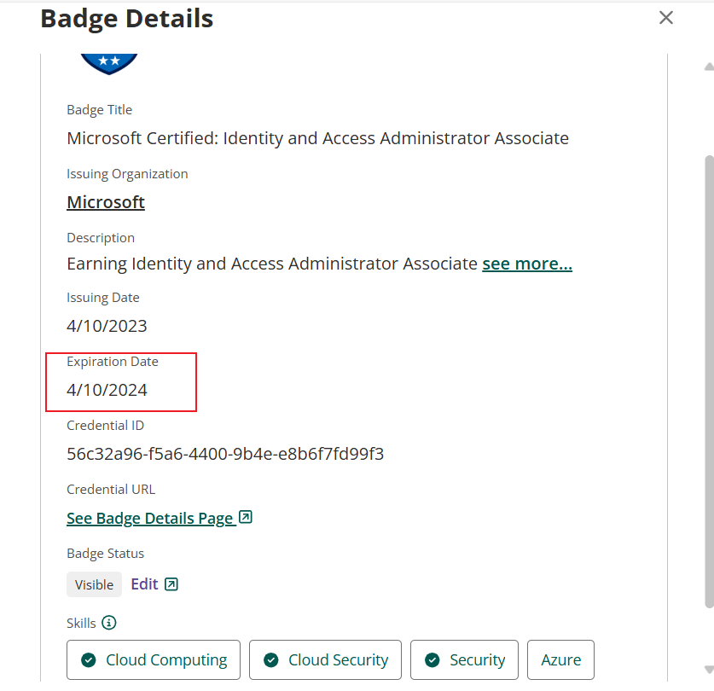Show Skills info tooltip icon
This screenshot has height=691, width=714.
pyautogui.click(x=109, y=622)
